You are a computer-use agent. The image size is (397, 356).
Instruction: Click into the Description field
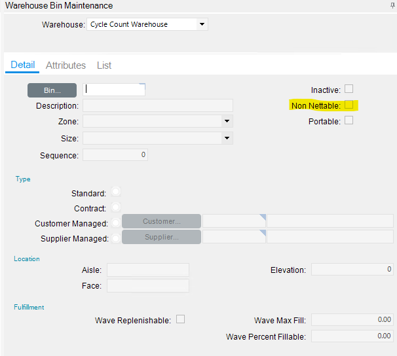pos(157,105)
